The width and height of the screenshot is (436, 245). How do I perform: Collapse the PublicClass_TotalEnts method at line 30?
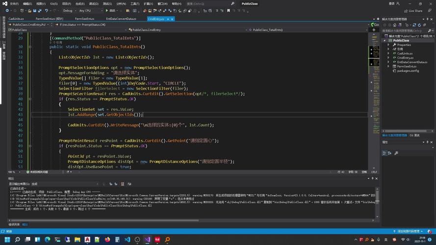pyautogui.click(x=30, y=47)
